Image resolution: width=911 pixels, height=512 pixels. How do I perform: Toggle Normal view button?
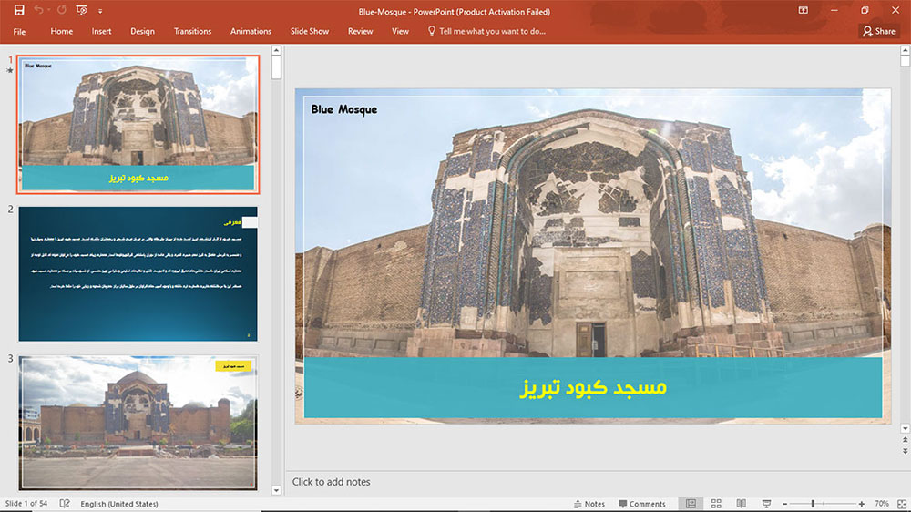tap(691, 504)
